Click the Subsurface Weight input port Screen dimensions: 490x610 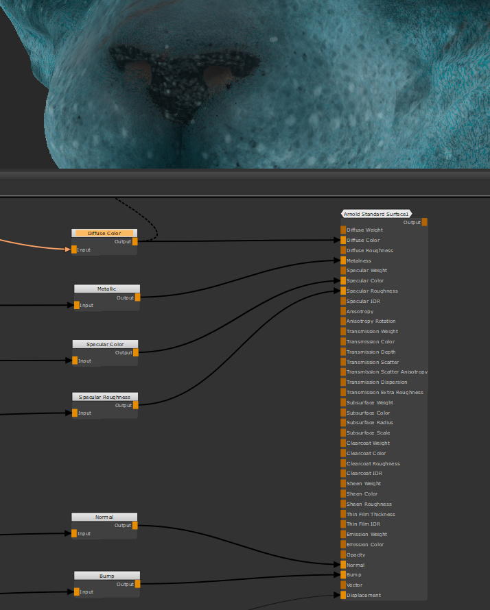tap(343, 402)
